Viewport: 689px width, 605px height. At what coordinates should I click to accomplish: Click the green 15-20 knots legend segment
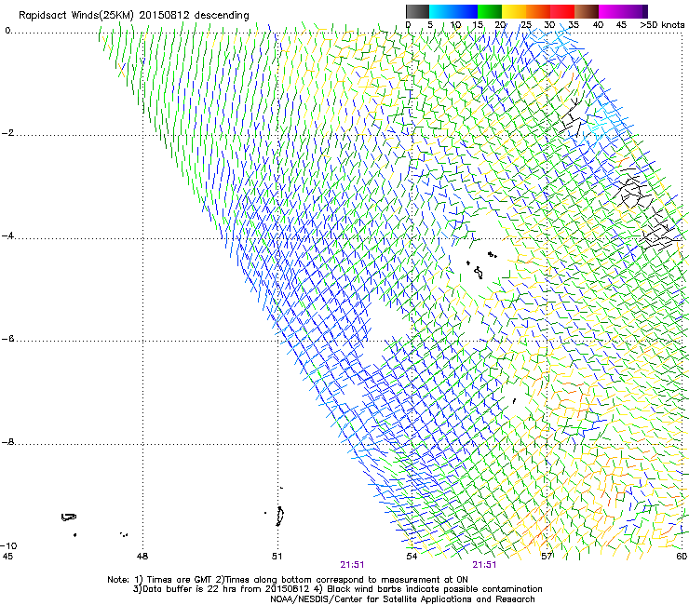(490, 11)
